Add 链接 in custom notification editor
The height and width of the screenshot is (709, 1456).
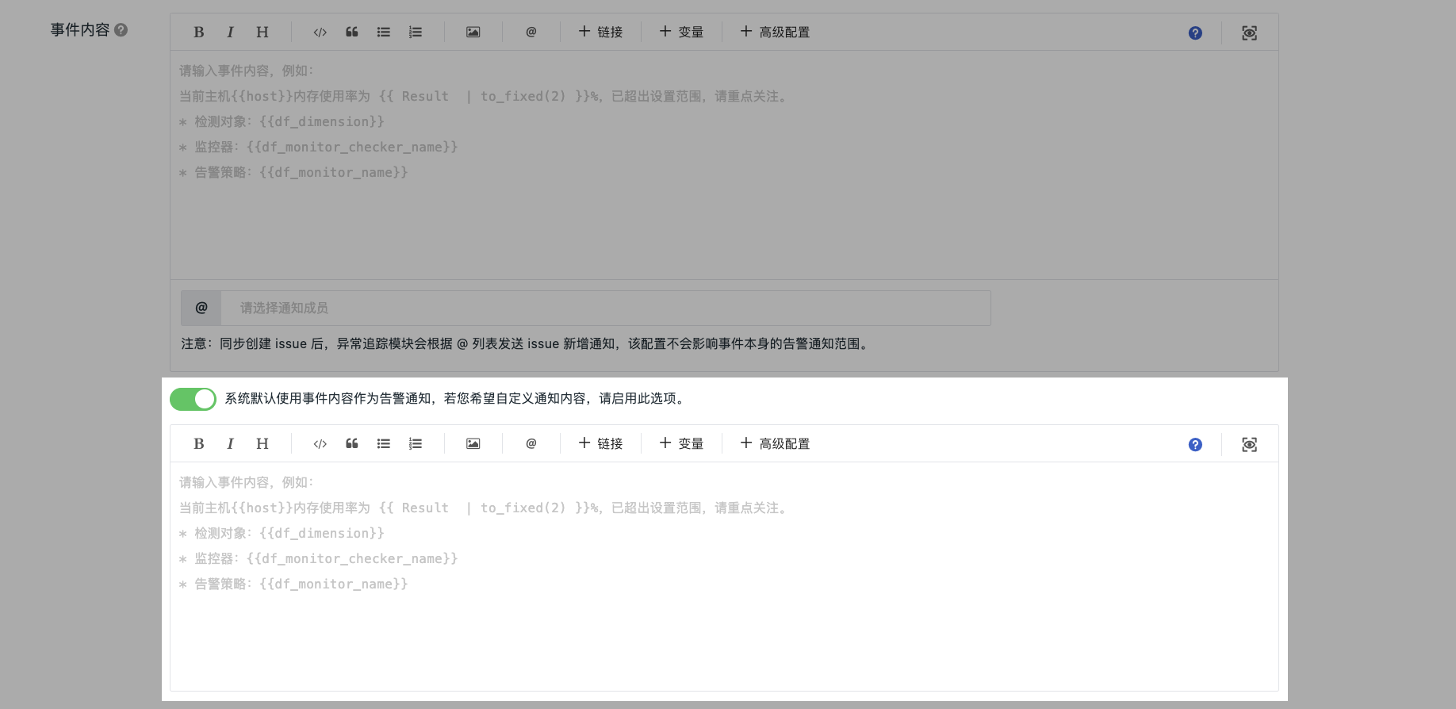click(600, 444)
